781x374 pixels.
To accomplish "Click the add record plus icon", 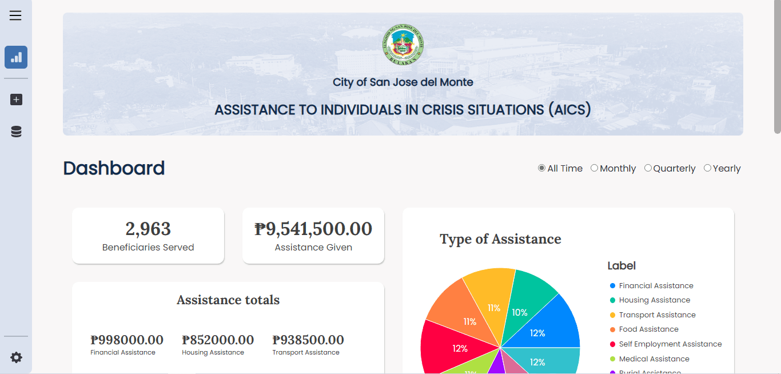I will pos(16,100).
